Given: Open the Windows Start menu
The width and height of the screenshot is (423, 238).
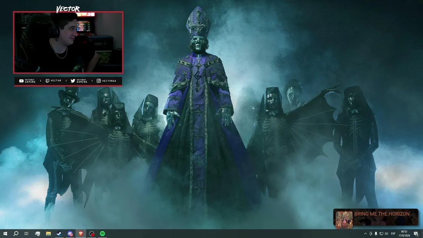Looking at the screenshot, I should point(5,233).
